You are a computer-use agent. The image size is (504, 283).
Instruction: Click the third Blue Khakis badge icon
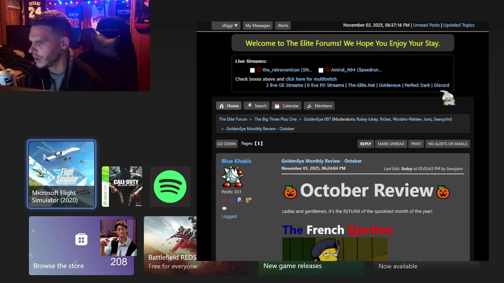(x=240, y=200)
